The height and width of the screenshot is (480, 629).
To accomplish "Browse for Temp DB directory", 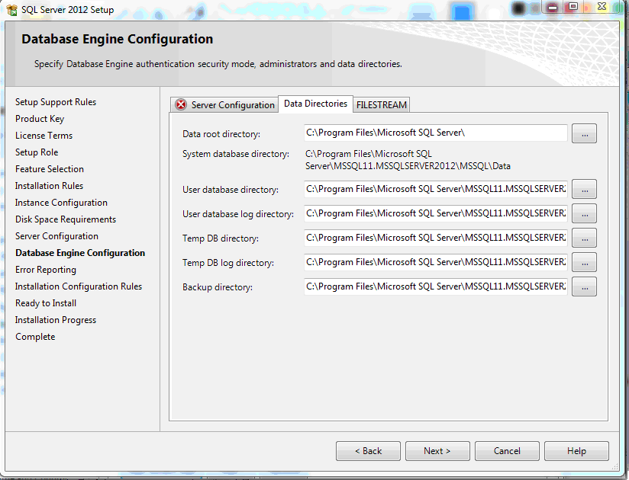I will pyautogui.click(x=584, y=238).
